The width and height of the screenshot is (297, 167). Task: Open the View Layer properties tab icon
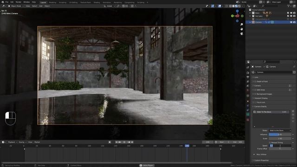[x=248, y=82]
